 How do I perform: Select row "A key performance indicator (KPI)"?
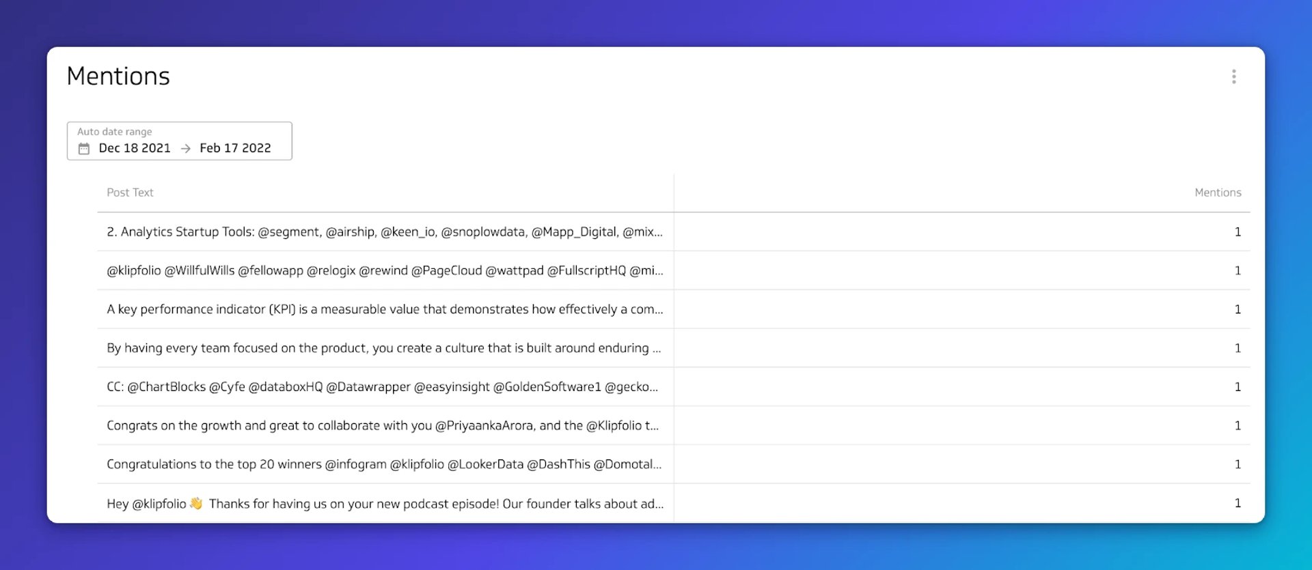click(x=673, y=309)
